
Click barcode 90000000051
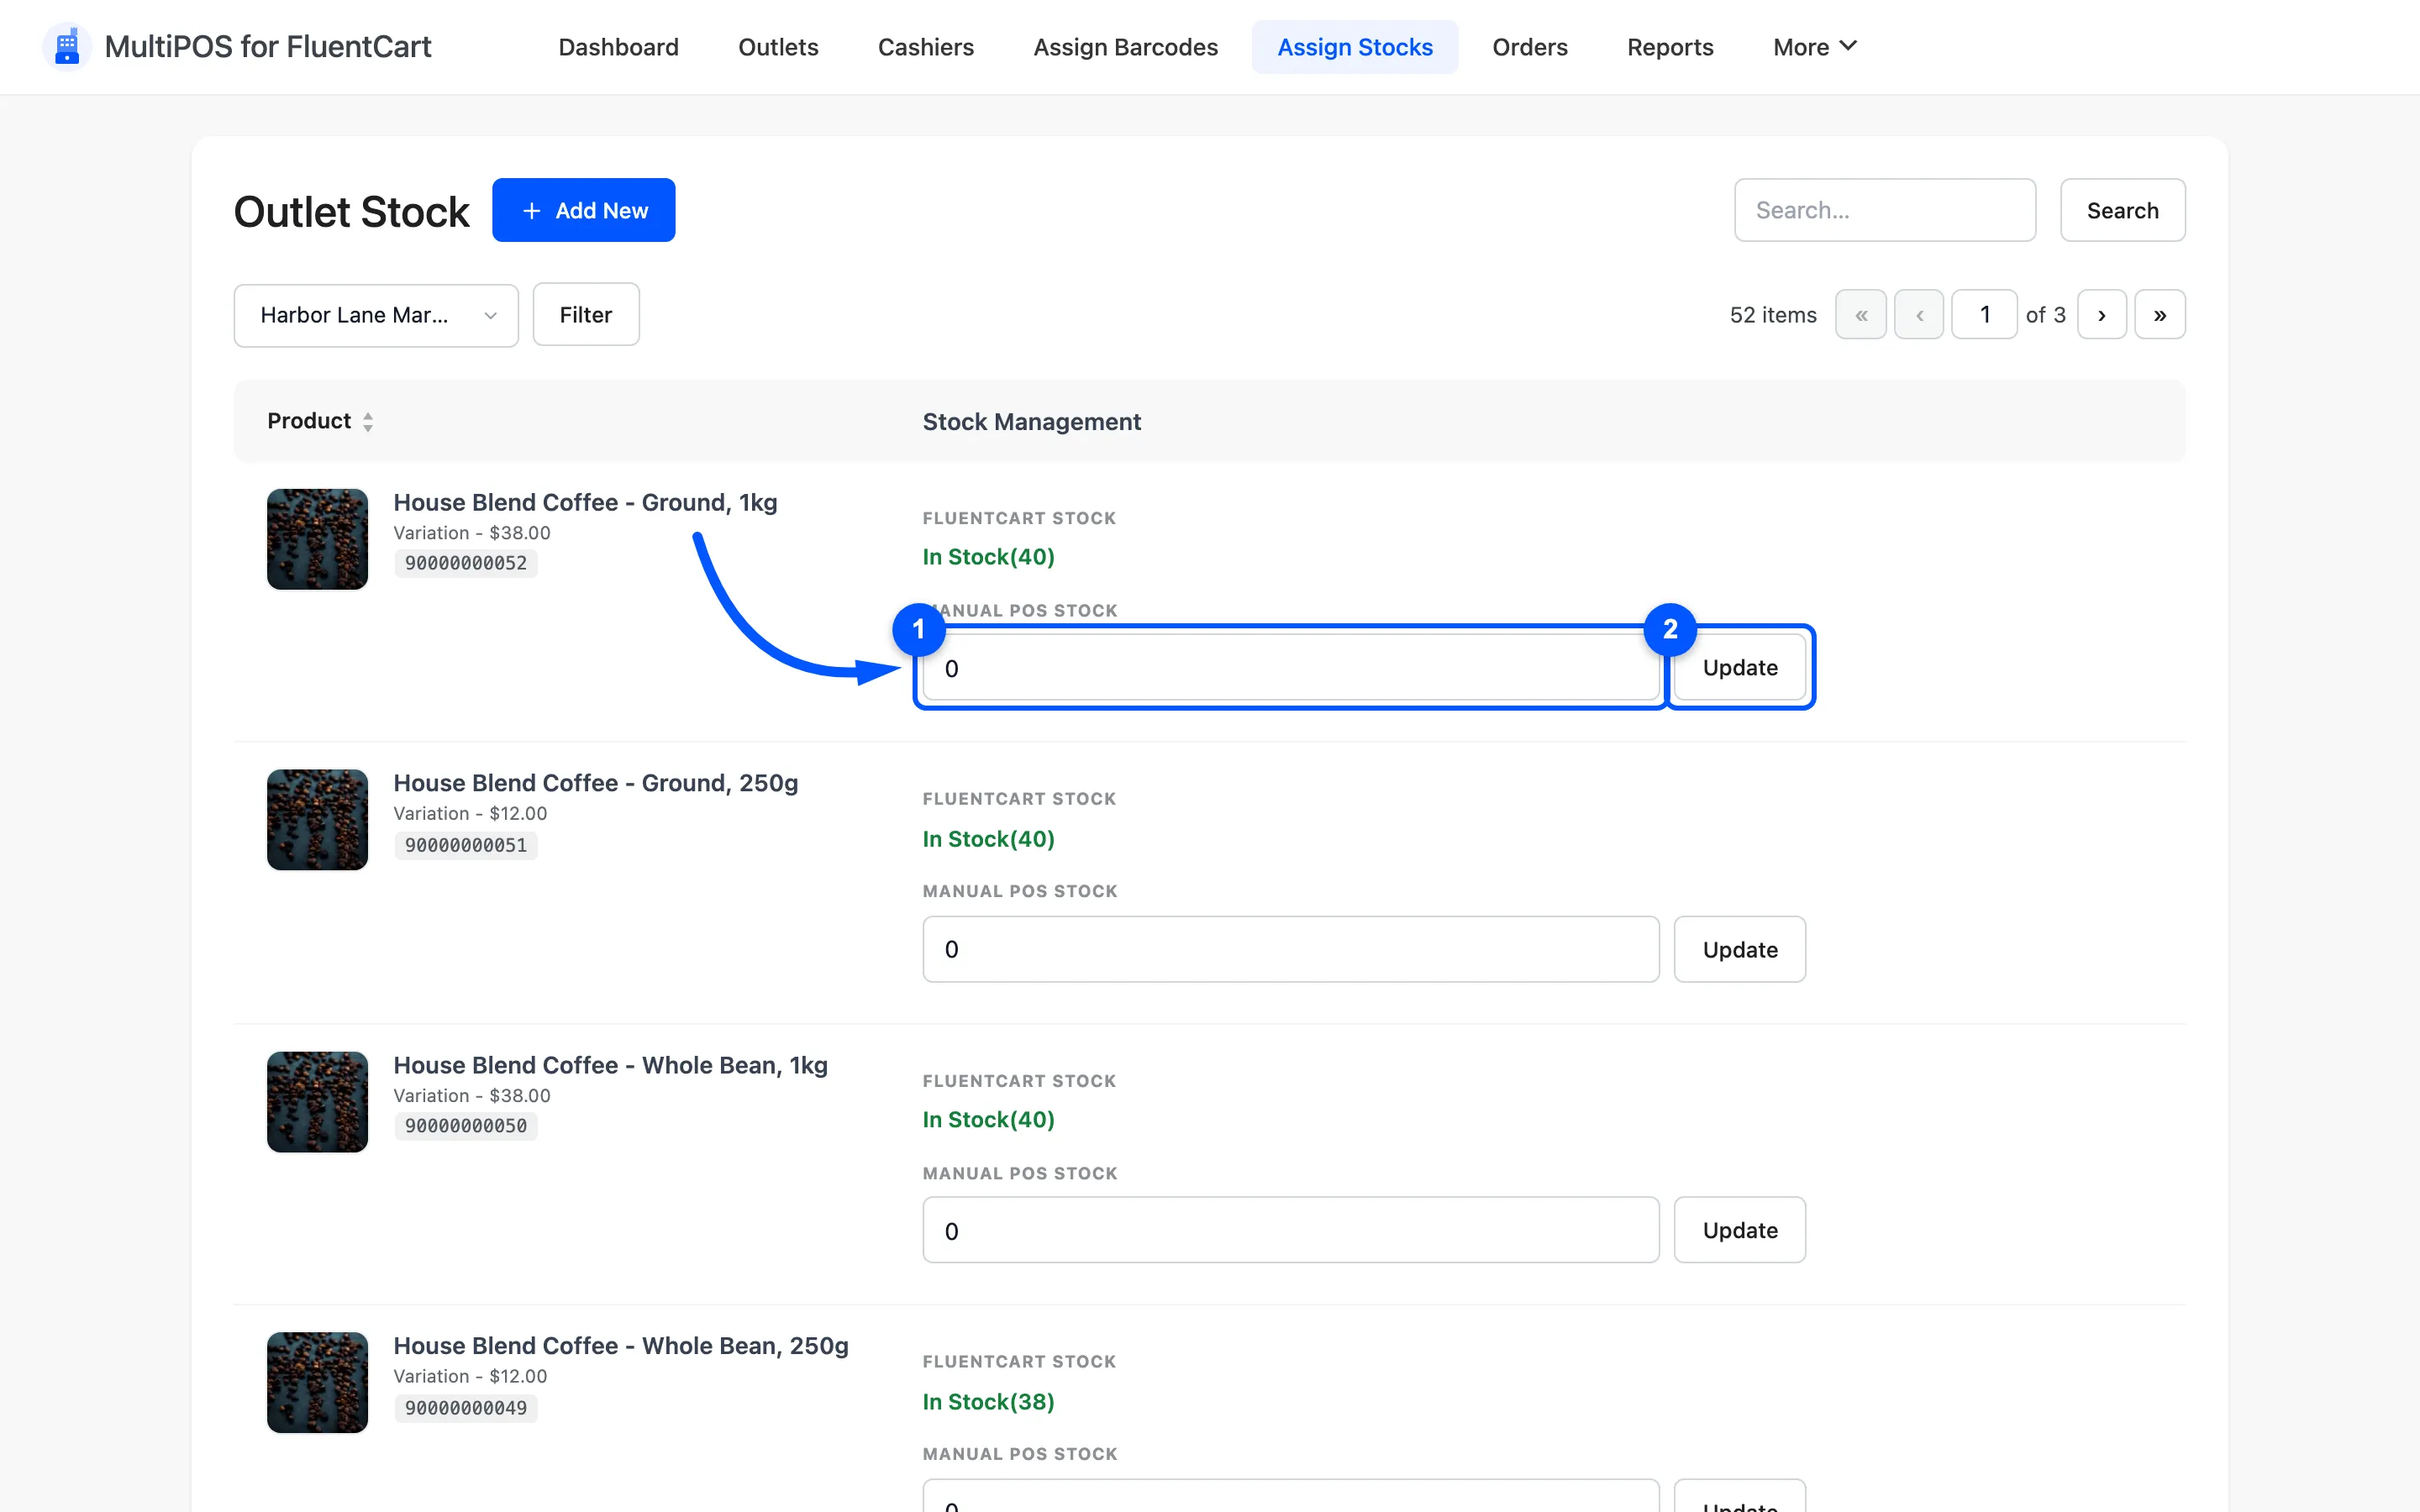pos(465,845)
